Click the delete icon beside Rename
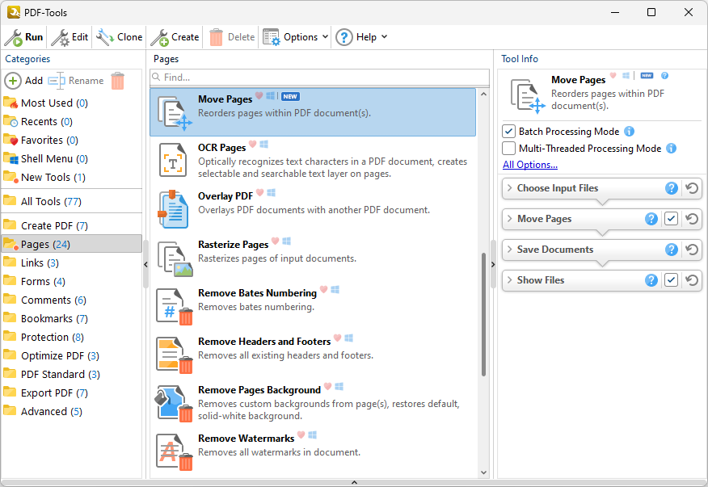Screen dimensions: 708x487 point(116,81)
